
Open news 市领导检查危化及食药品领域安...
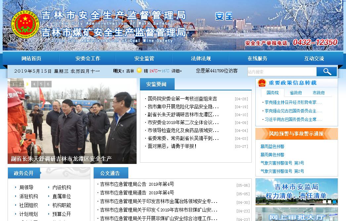pos(183,130)
